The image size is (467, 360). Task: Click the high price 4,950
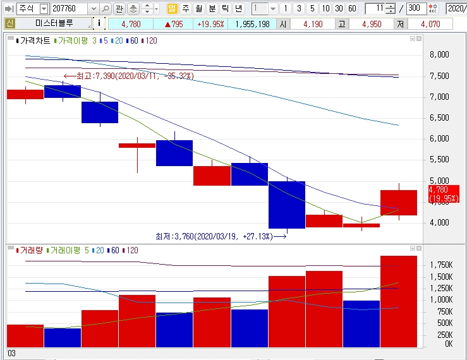coord(372,24)
